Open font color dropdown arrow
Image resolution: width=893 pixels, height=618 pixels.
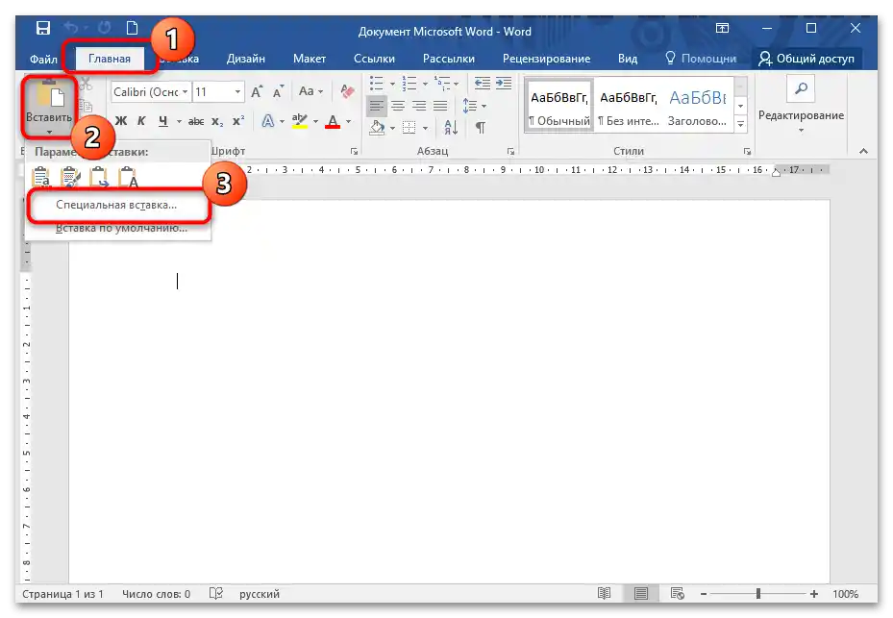pos(349,121)
